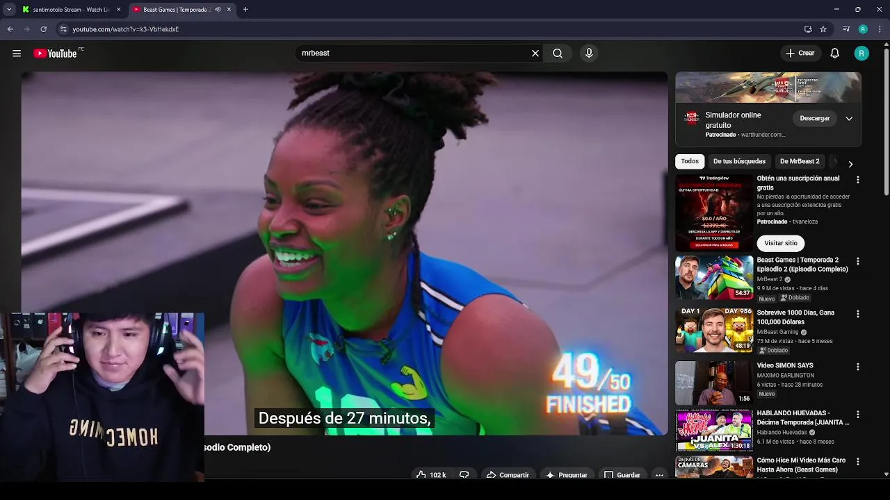Click the Crear button
Viewport: 890px width, 500px height.
(x=800, y=53)
